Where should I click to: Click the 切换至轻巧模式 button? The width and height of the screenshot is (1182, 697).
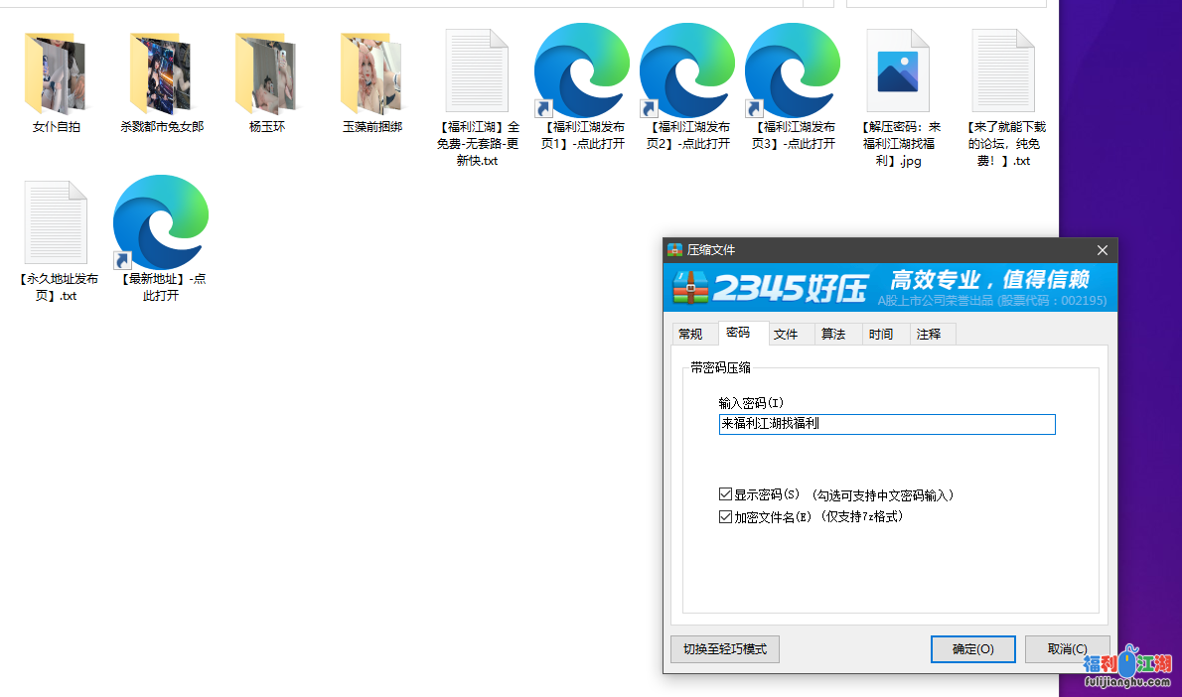(x=724, y=648)
